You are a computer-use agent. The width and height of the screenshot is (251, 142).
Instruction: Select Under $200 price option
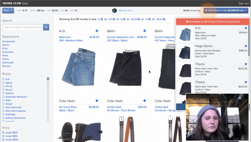3,139
